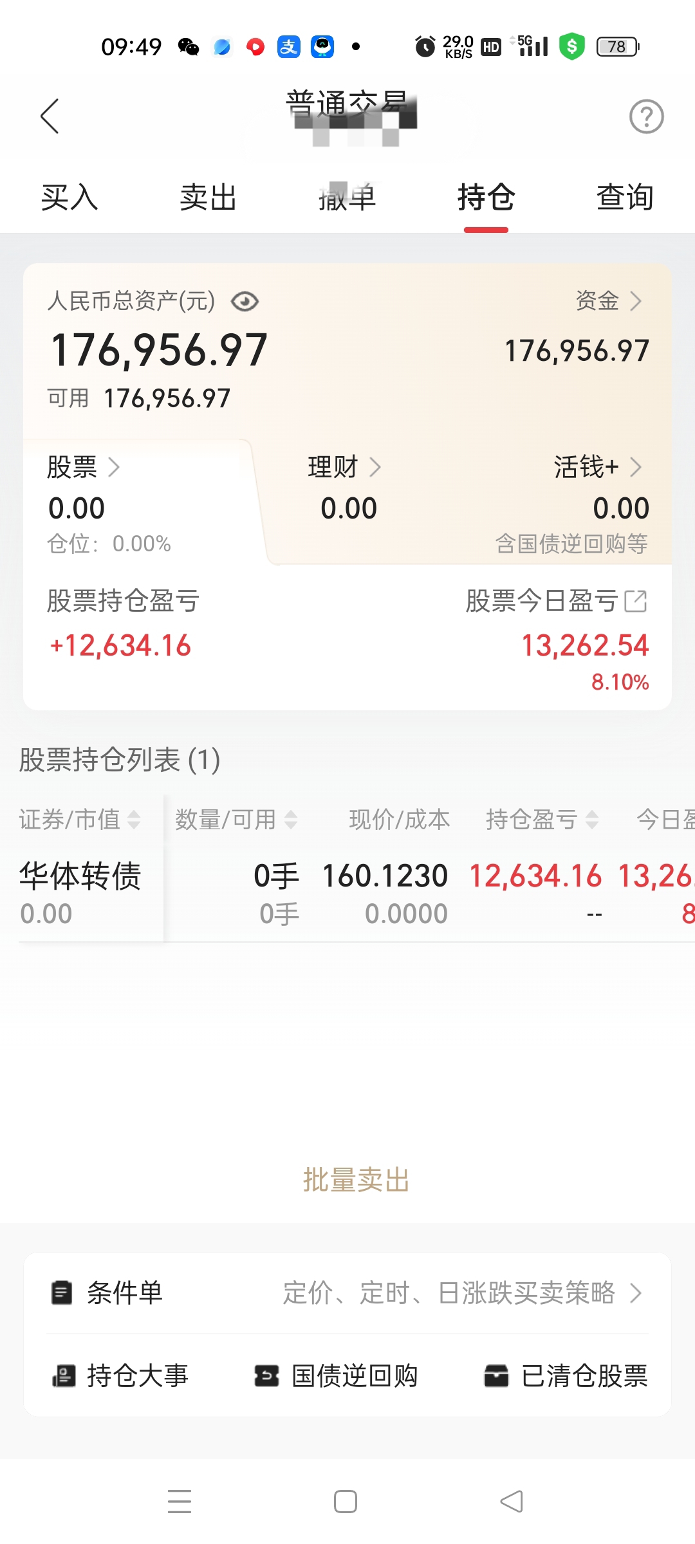The width and height of the screenshot is (695, 1544).
Task: Open the help question mark icon
Action: (x=646, y=116)
